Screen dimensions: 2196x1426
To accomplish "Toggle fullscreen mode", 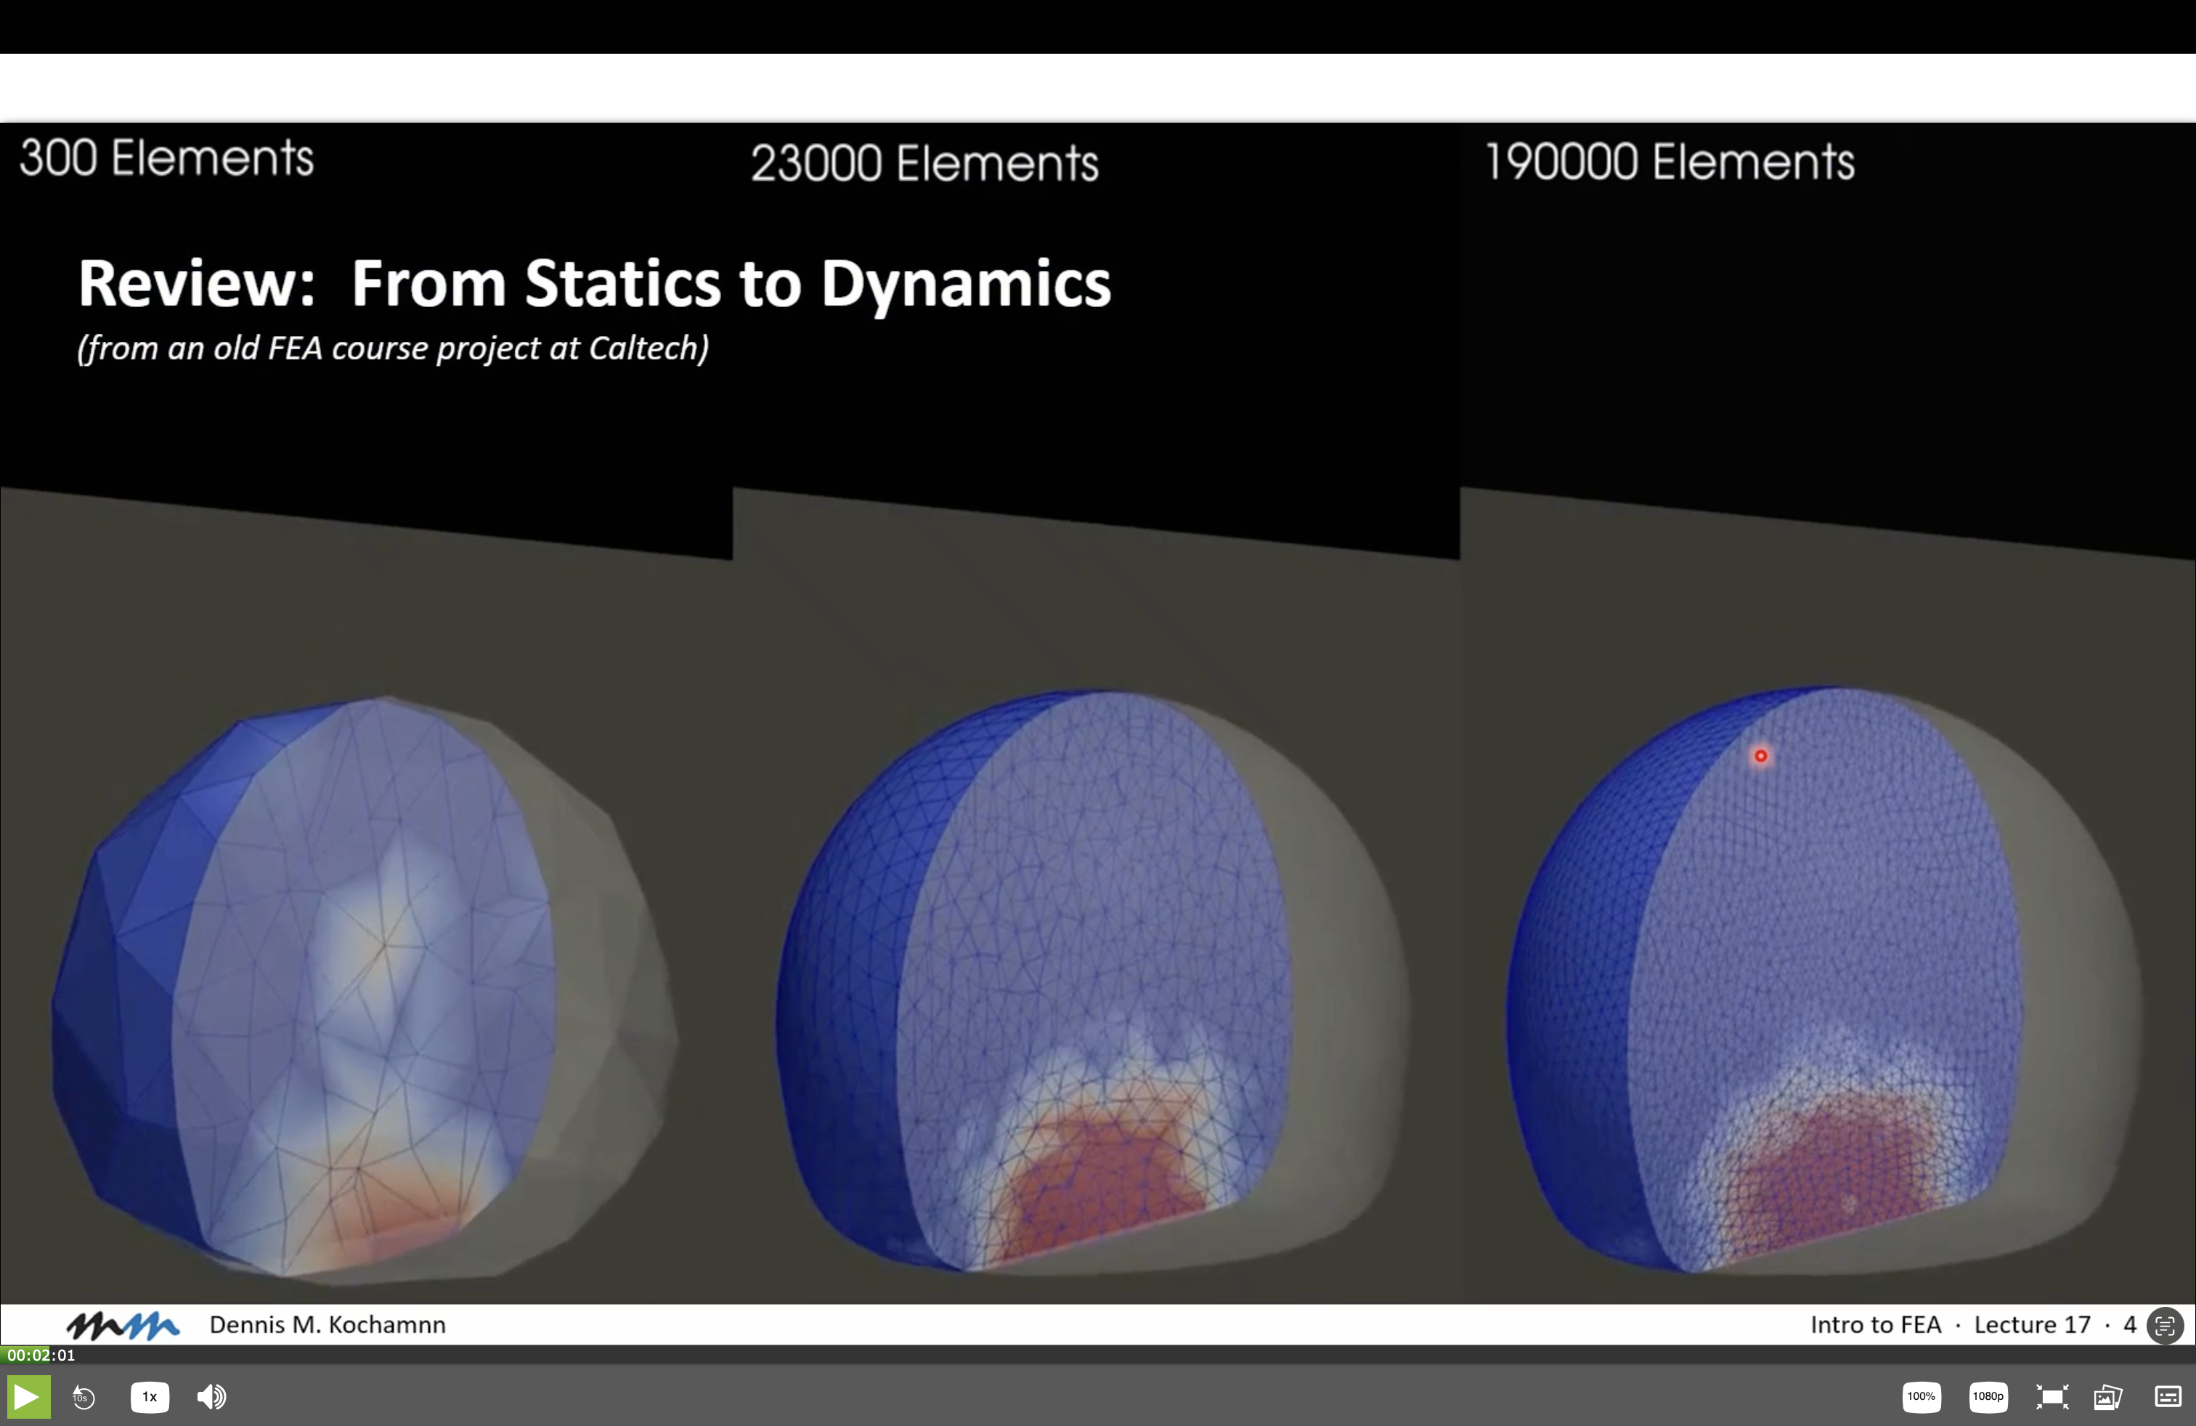I will 2051,1396.
